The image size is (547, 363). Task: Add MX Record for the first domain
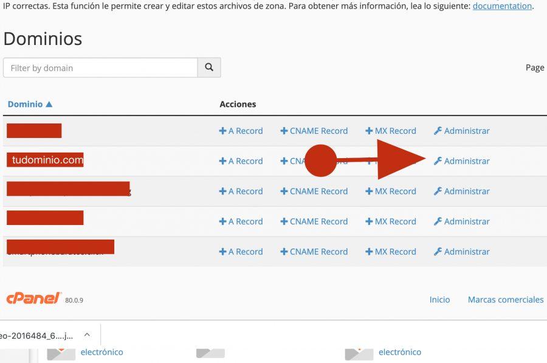point(390,131)
